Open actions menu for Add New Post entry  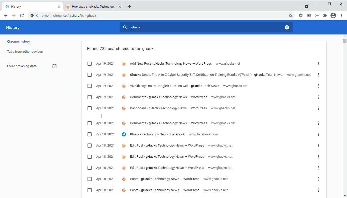319,64
